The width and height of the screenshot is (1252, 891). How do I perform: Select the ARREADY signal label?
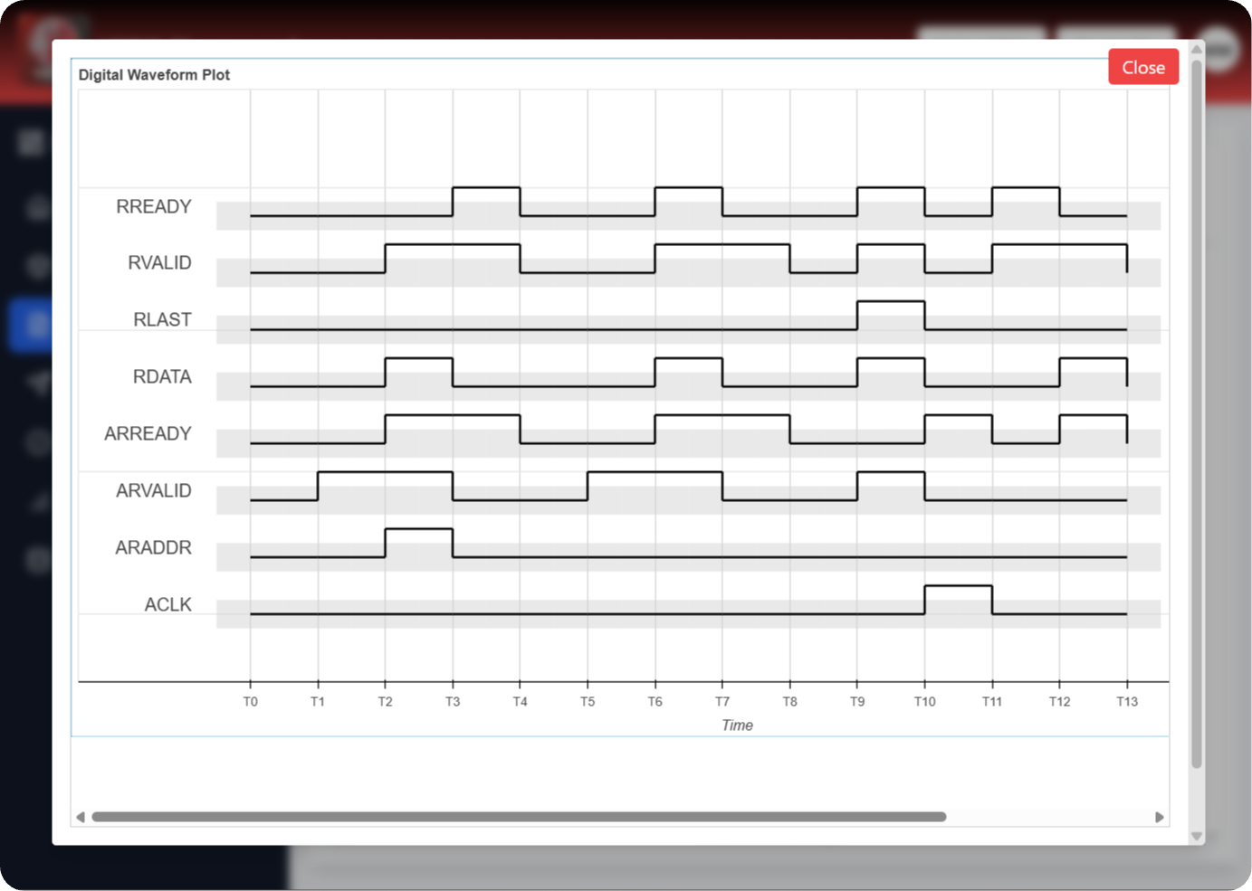pos(148,433)
